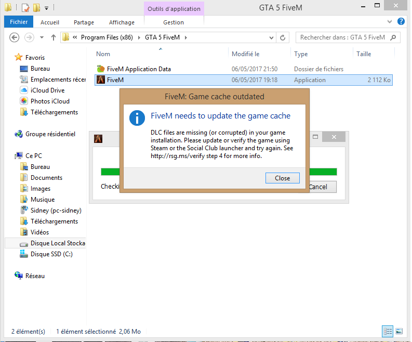
Task: Open Images under Ce PC
Action: (40, 189)
